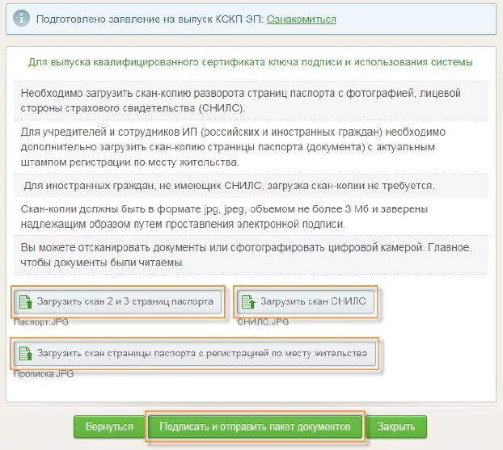Click Загрузить скан СНИЛС button
Viewport: 503px width, 450px height.
pyautogui.click(x=306, y=301)
